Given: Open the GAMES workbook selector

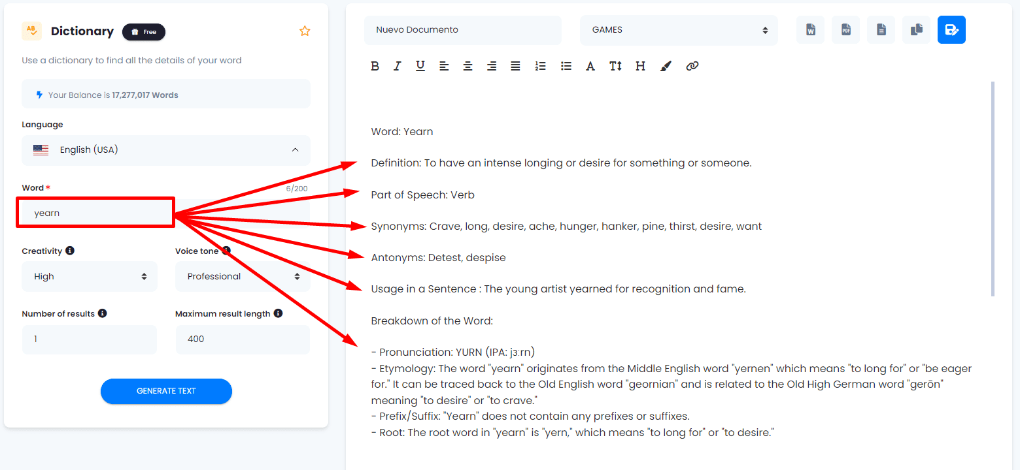Looking at the screenshot, I should coord(679,30).
